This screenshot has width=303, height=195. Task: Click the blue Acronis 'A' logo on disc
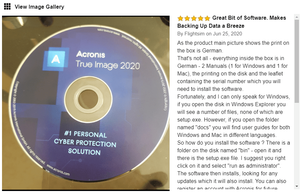56,59
